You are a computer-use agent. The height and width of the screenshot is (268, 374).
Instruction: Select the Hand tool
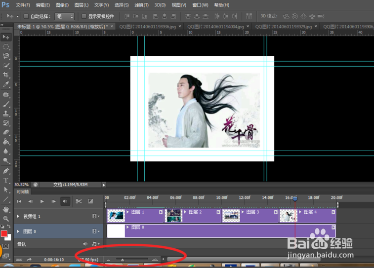point(6,209)
